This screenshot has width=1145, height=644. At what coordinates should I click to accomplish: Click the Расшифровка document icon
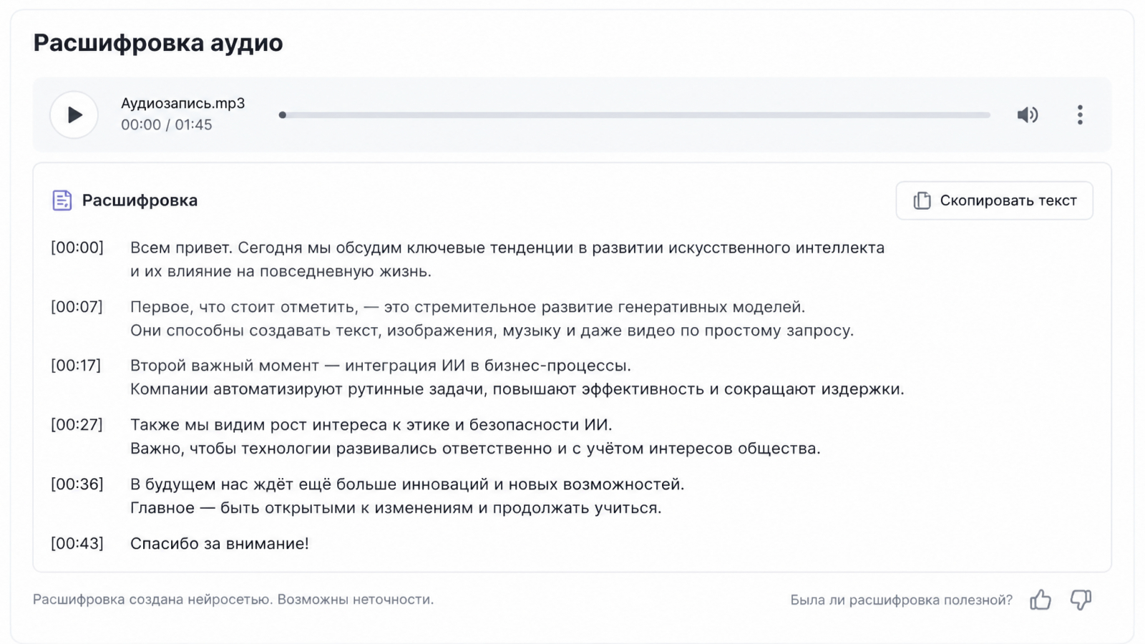(62, 200)
